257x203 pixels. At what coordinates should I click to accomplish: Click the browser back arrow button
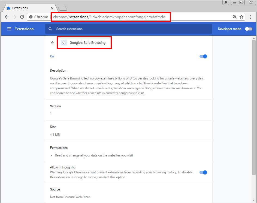(7, 17)
